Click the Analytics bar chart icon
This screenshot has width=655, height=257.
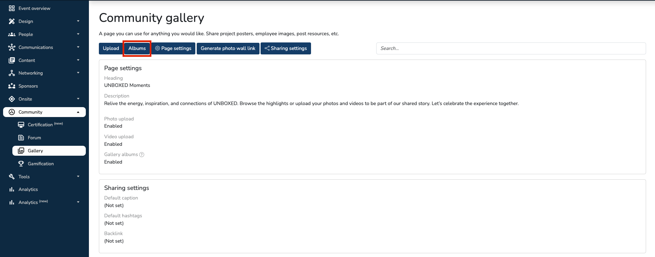tap(12, 189)
